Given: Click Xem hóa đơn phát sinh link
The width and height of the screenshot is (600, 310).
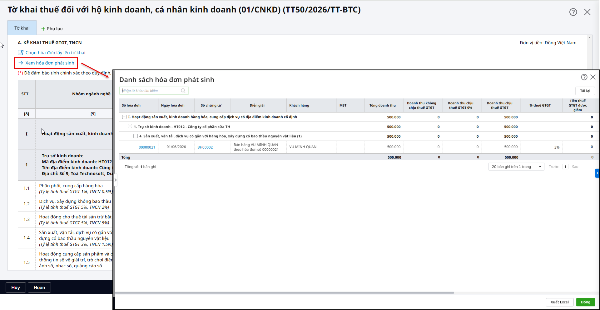Looking at the screenshot, I should coord(50,63).
